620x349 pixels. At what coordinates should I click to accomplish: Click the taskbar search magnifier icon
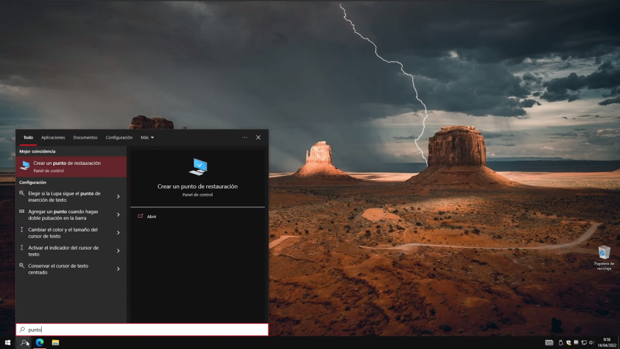click(24, 342)
